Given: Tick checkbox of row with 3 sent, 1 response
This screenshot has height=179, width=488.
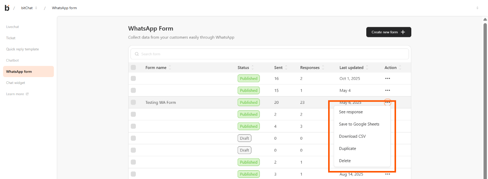Looking at the screenshot, I should [133, 174].
